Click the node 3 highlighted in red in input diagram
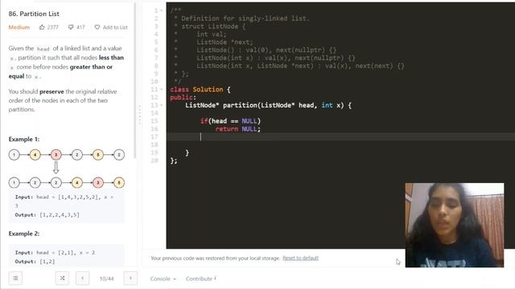Image resolution: width=515 pixels, height=289 pixels. click(56, 155)
